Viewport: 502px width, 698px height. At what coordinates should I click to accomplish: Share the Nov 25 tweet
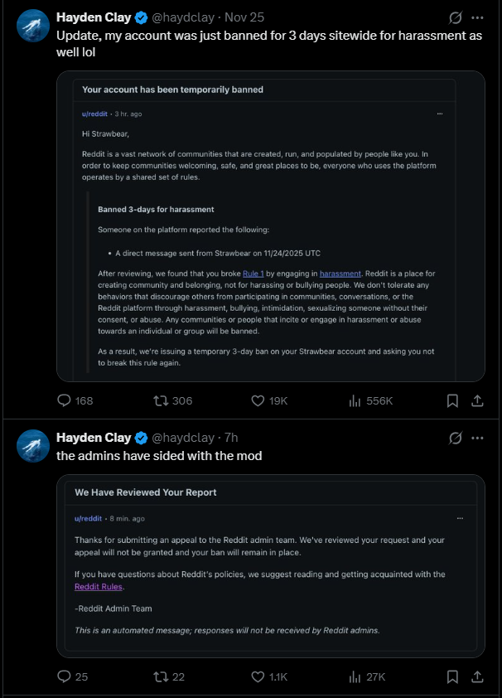pos(477,400)
